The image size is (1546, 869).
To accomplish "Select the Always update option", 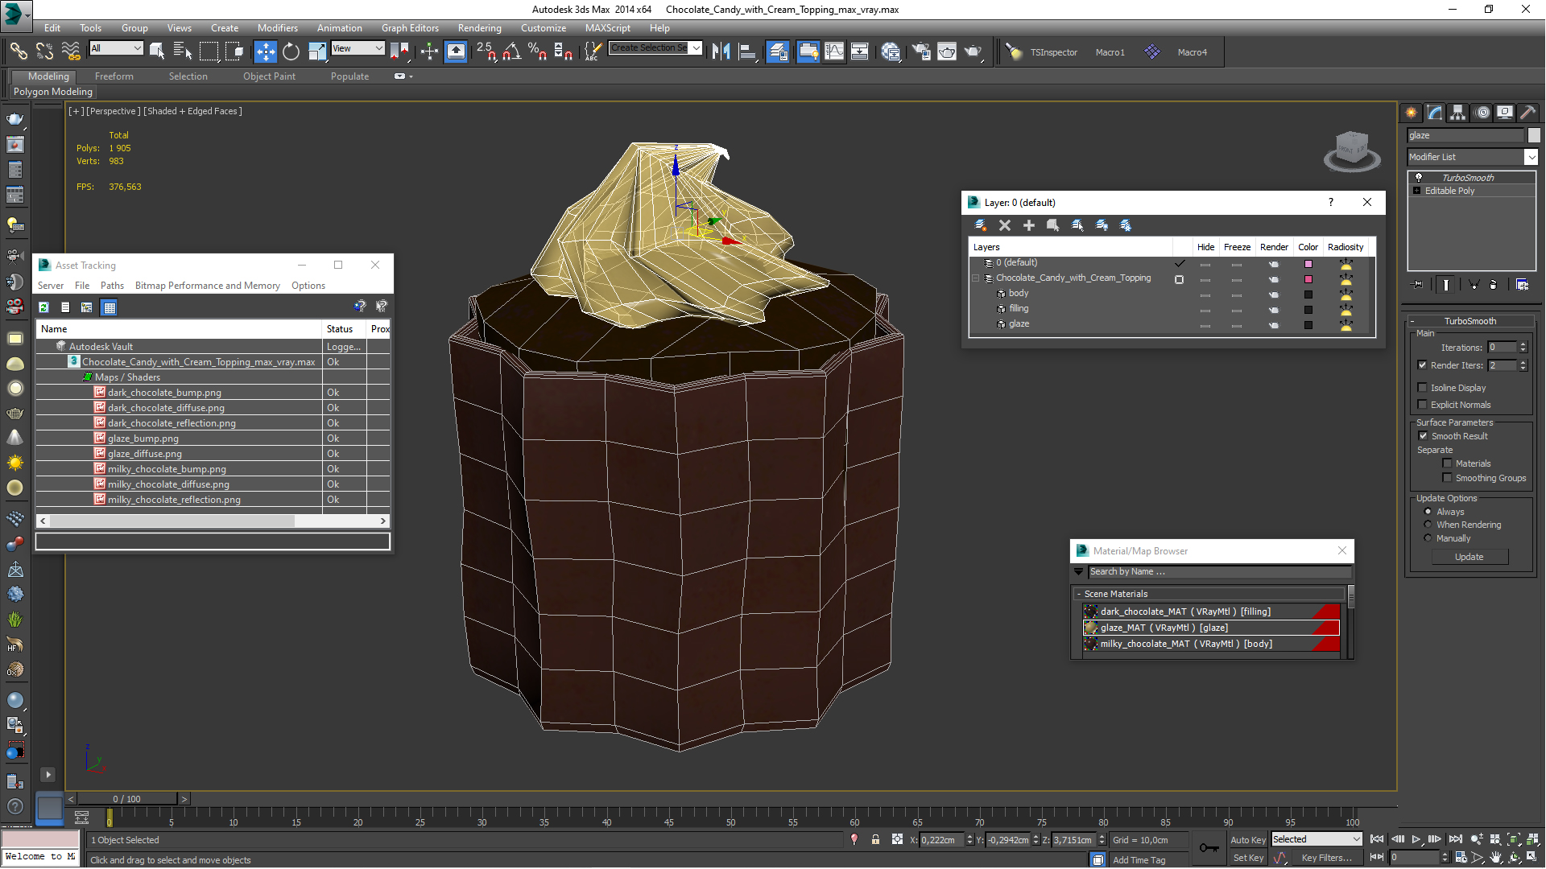I will click(x=1428, y=512).
